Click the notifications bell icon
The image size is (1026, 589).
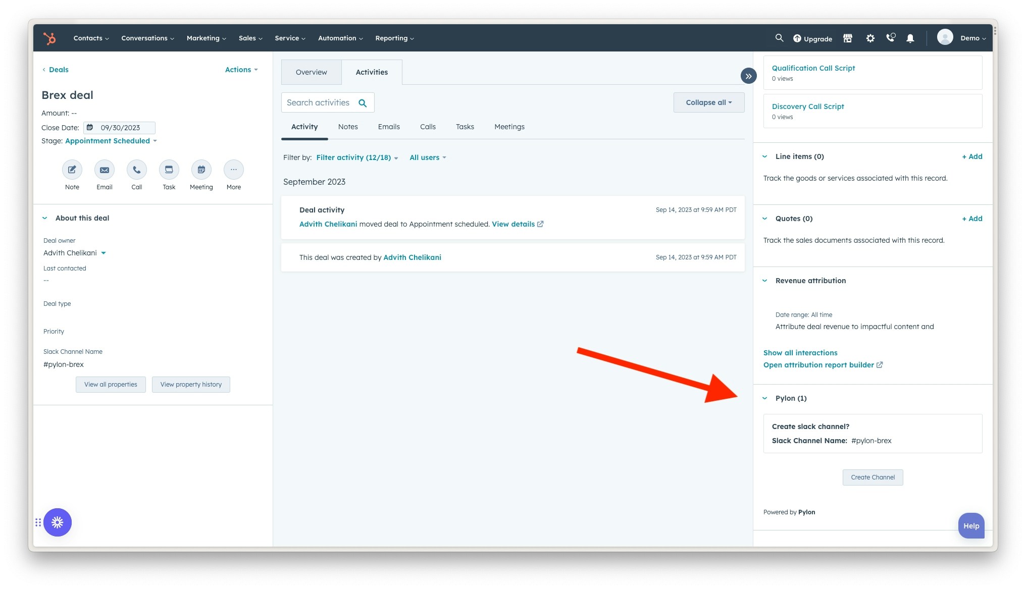[910, 38]
